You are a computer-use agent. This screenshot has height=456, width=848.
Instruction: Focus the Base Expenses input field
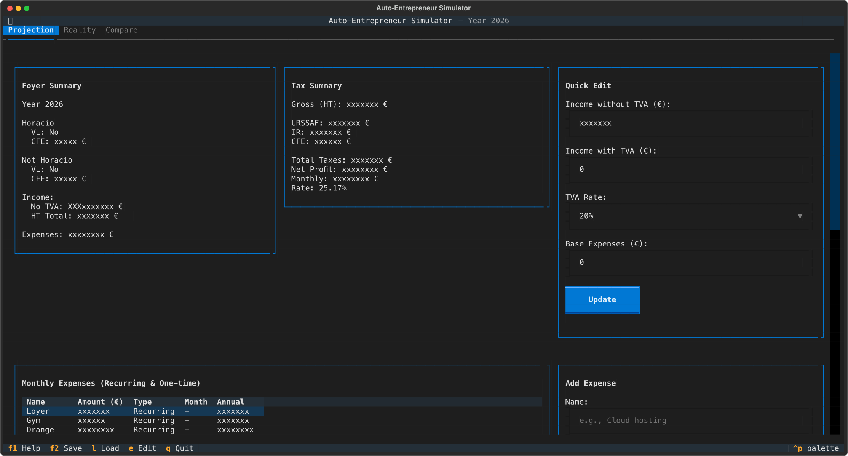coord(690,262)
